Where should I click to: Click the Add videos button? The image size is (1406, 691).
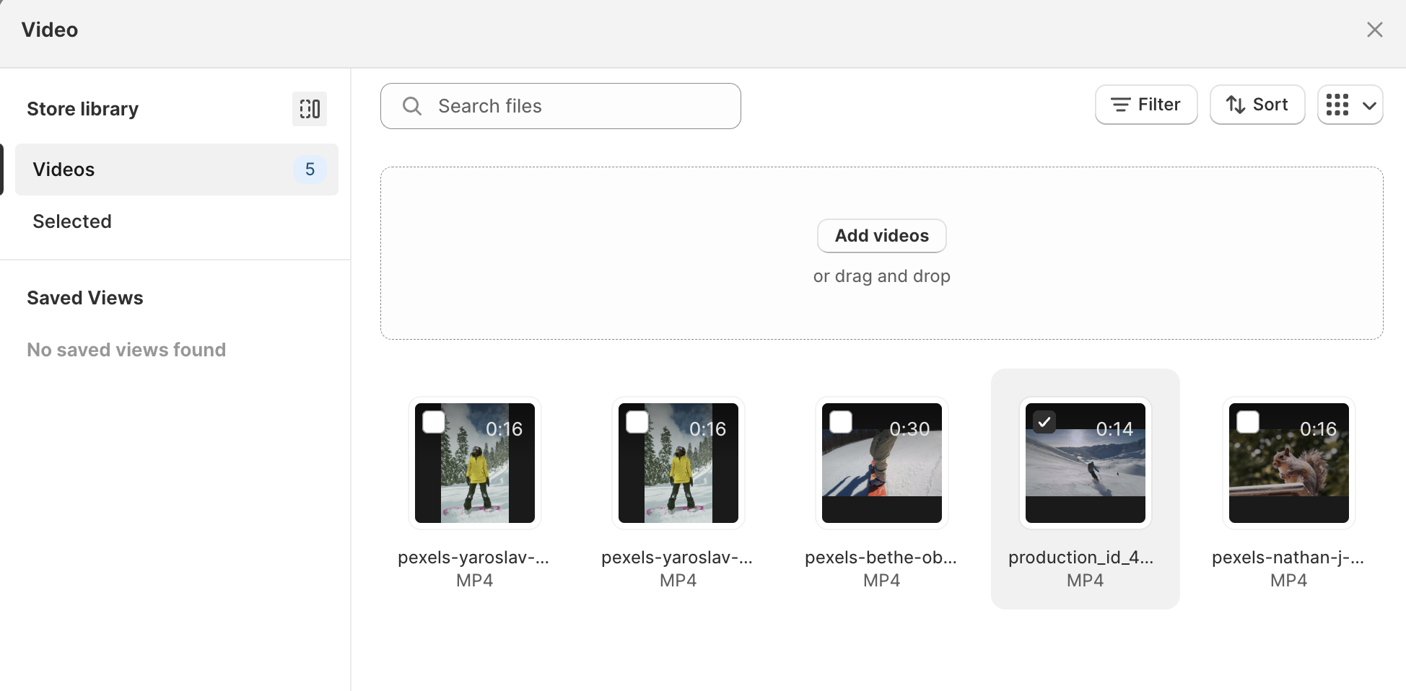(x=881, y=236)
